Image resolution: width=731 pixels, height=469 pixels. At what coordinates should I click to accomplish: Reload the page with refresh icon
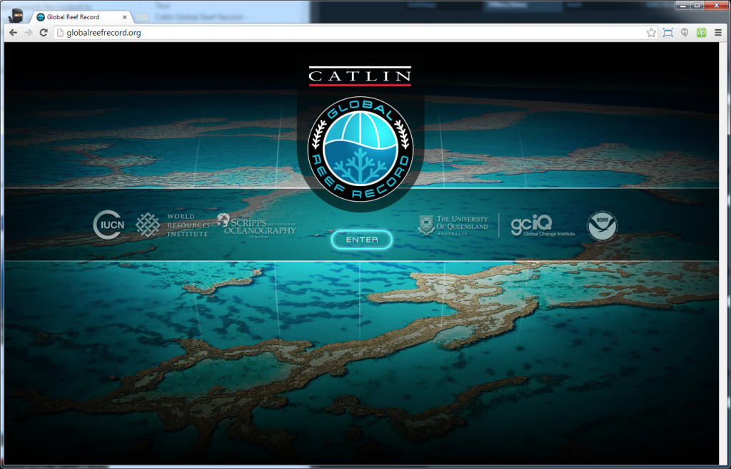(44, 33)
